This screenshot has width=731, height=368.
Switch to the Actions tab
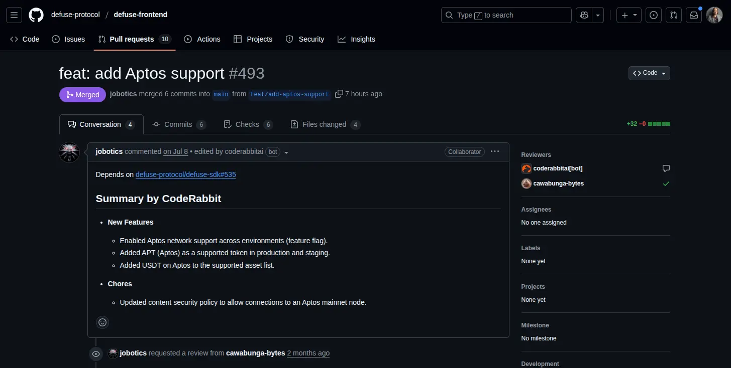tap(202, 39)
